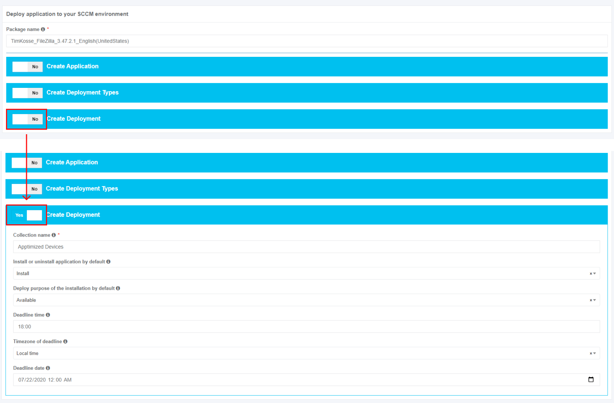The image size is (614, 403).
Task: Click the 'Deadline time' label text
Action: (x=29, y=315)
